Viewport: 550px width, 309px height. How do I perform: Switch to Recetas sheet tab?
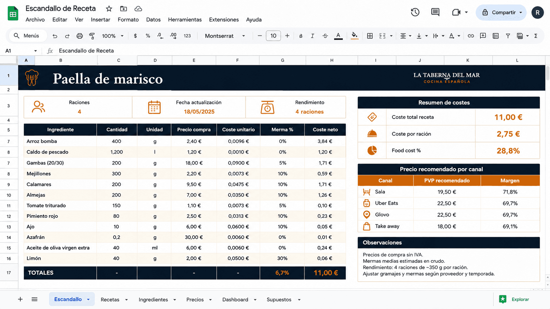tap(110, 299)
